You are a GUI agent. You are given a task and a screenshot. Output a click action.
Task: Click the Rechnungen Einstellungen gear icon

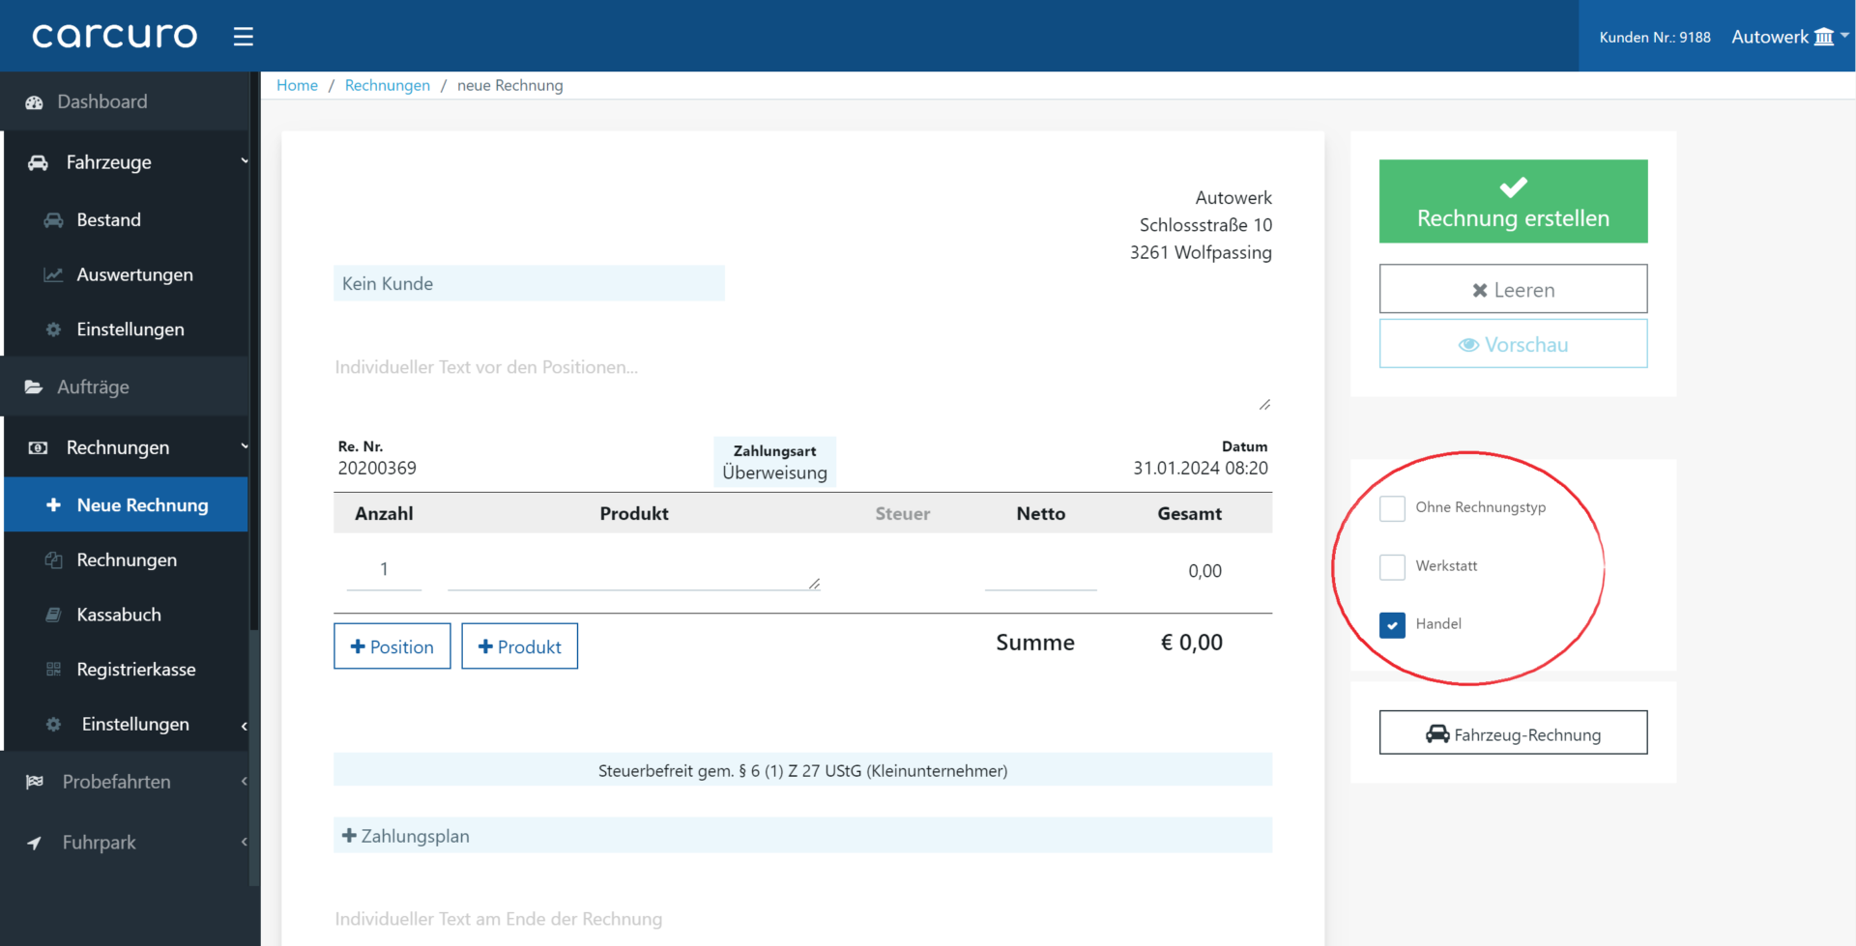tap(53, 725)
